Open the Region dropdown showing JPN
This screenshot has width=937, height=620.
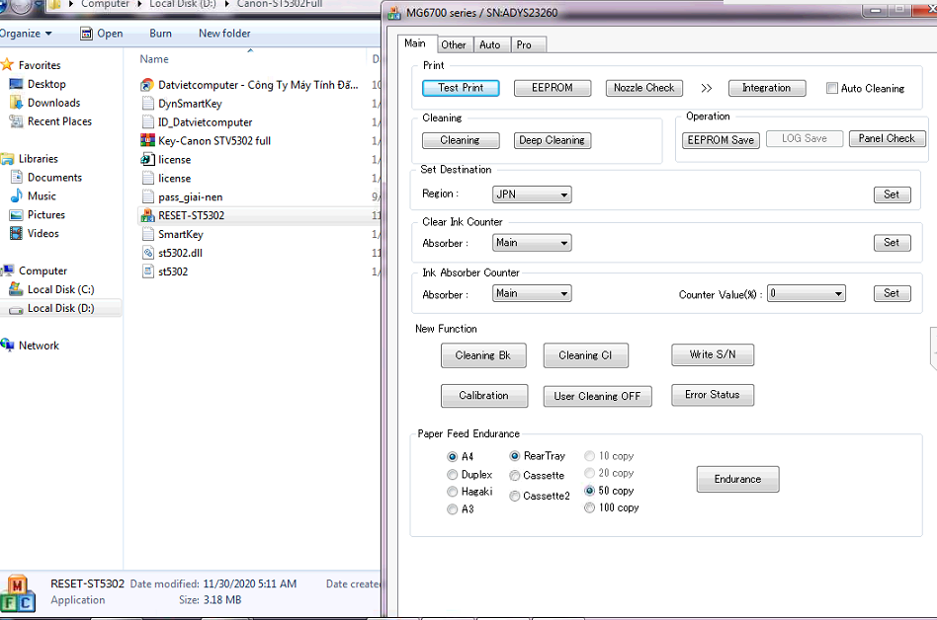(x=532, y=195)
